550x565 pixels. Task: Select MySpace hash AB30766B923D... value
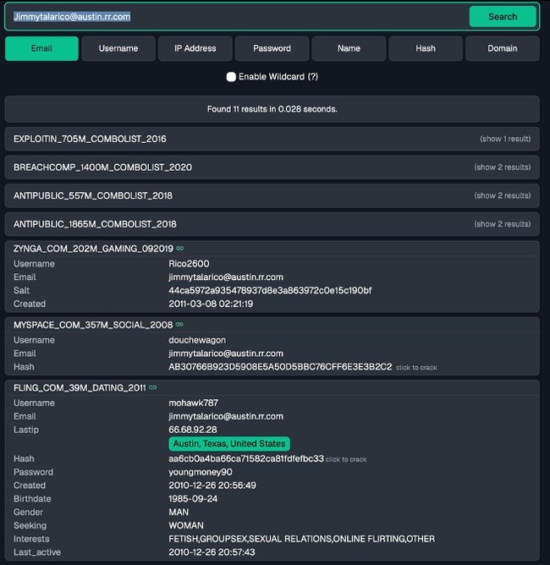(280, 367)
